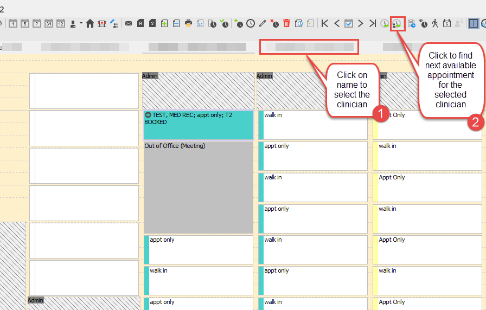486x310 pixels.
Task: Click the page with blue clock icon
Action: point(298,23)
